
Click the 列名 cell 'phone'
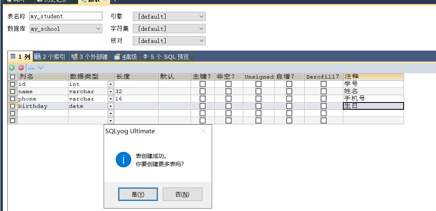pos(43,99)
